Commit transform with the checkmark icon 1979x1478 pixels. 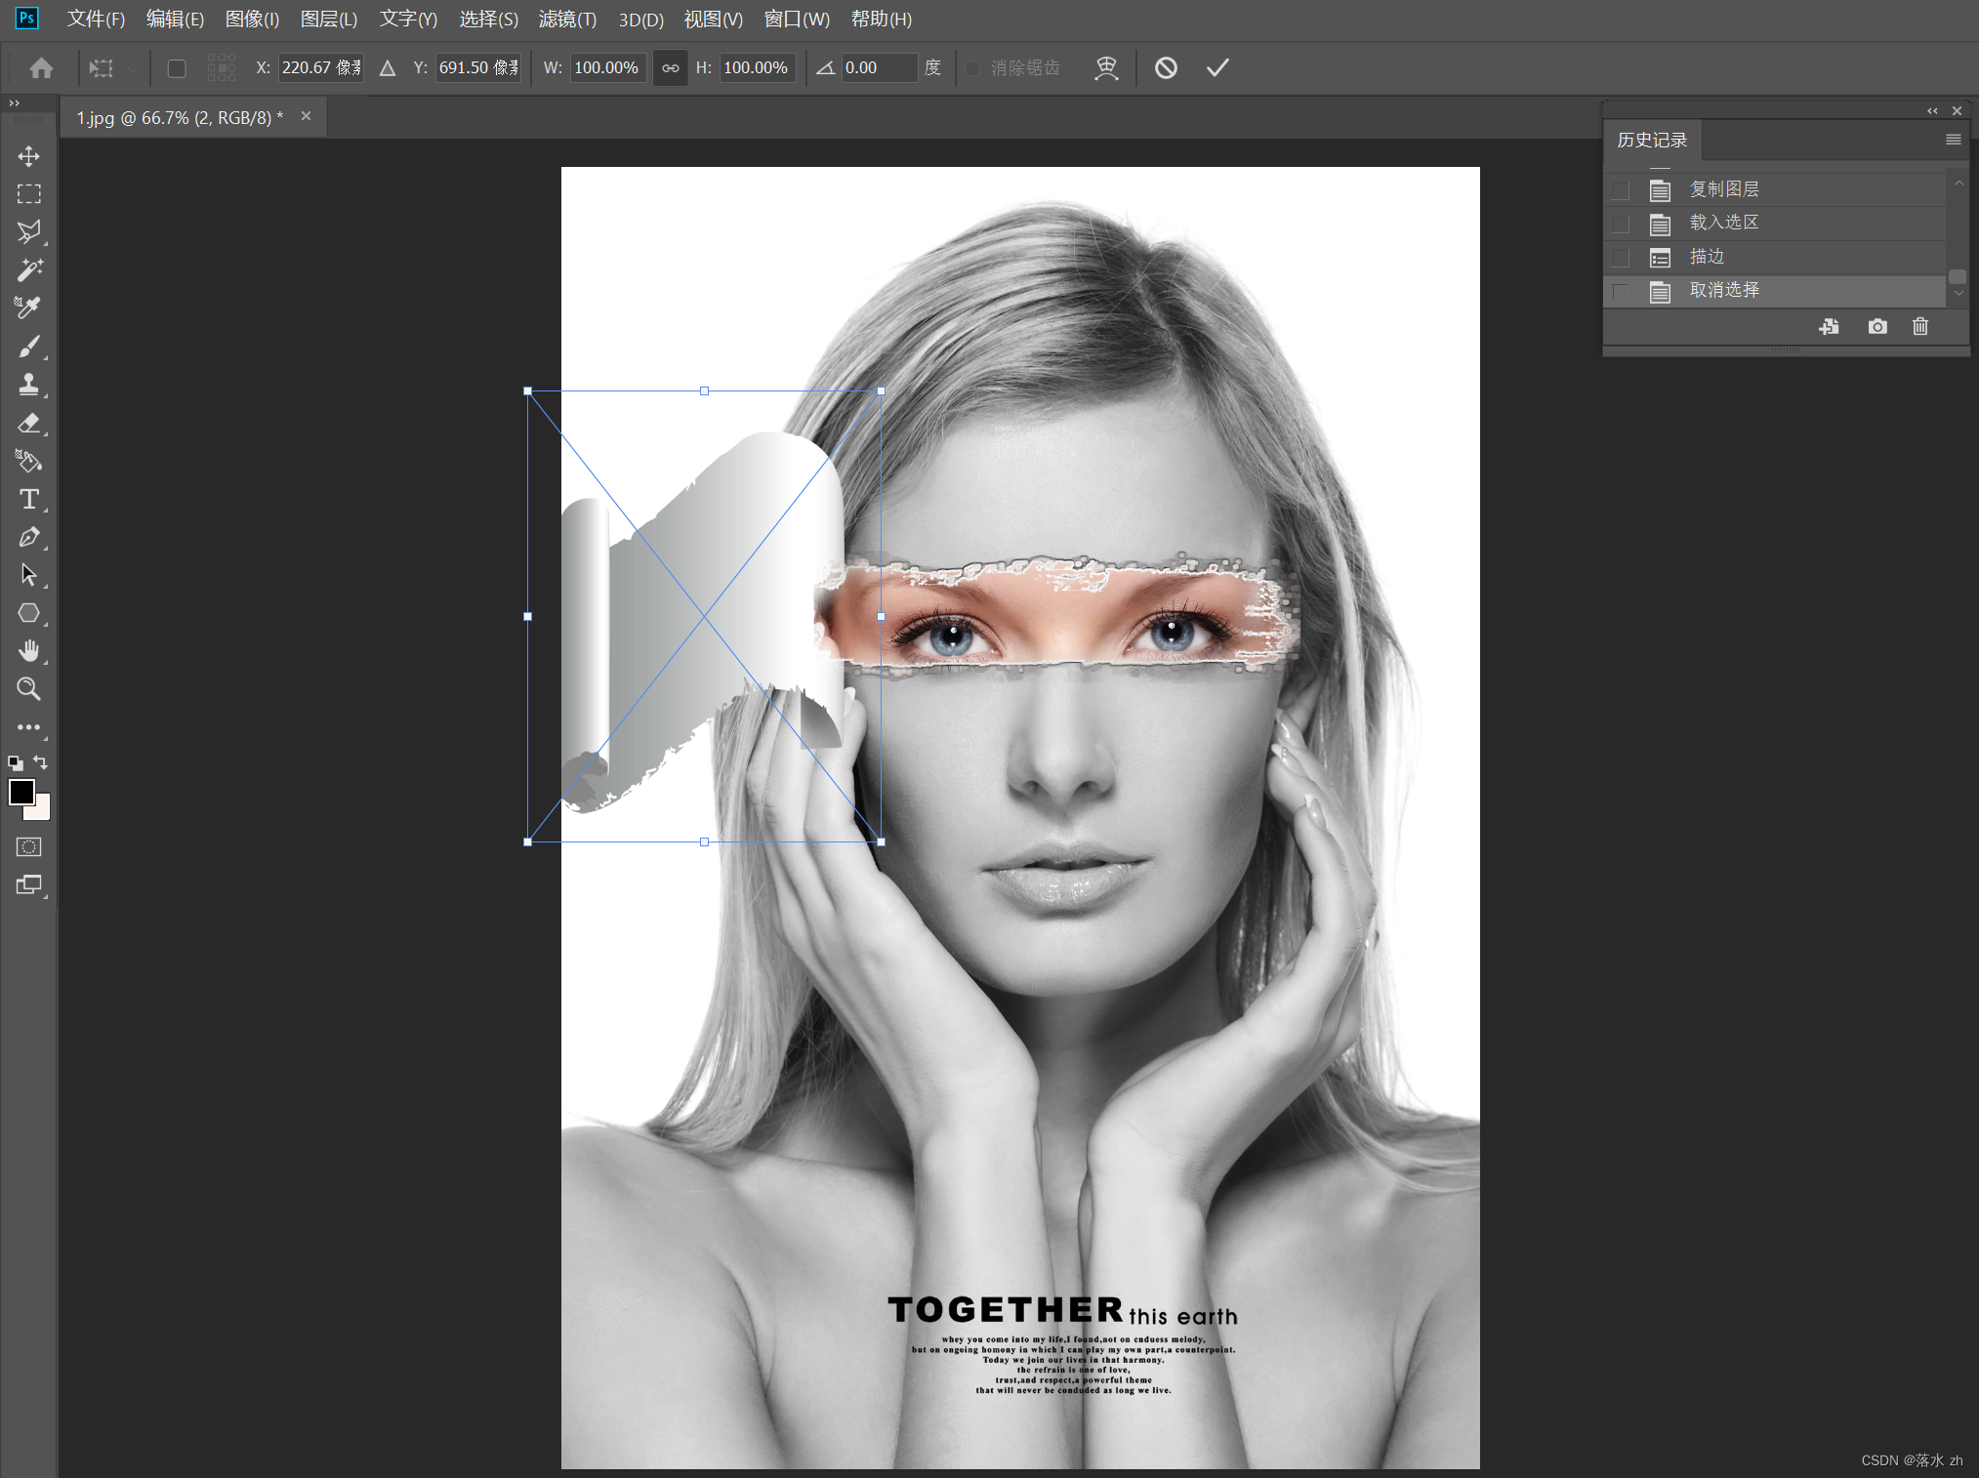1216,67
